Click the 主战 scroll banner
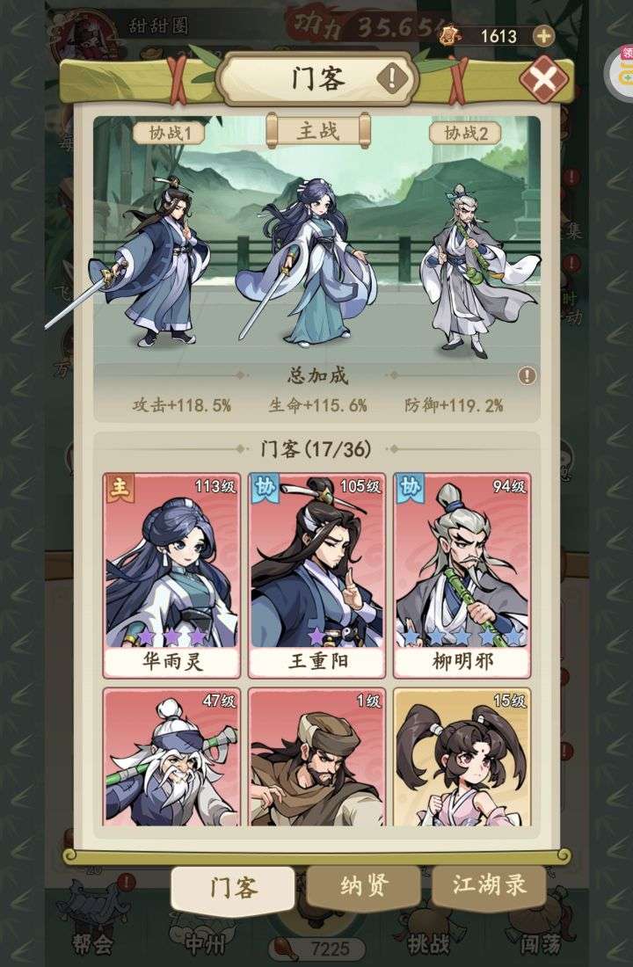This screenshot has width=633, height=967. click(x=317, y=131)
